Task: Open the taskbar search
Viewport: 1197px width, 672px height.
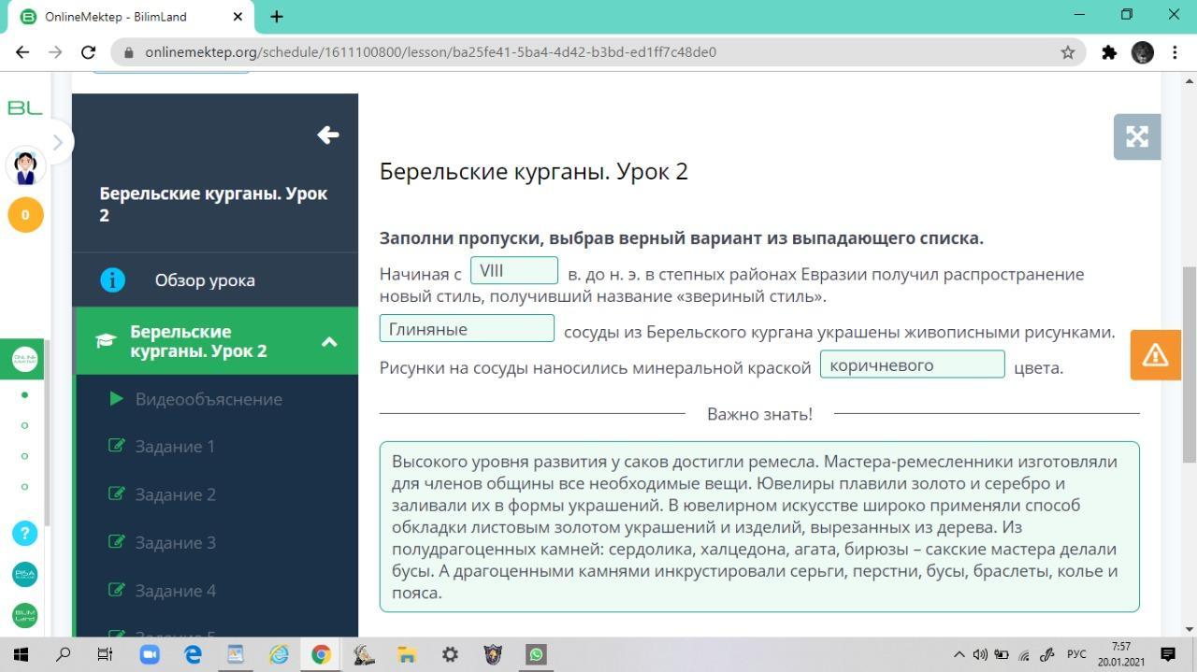Action: click(x=63, y=654)
